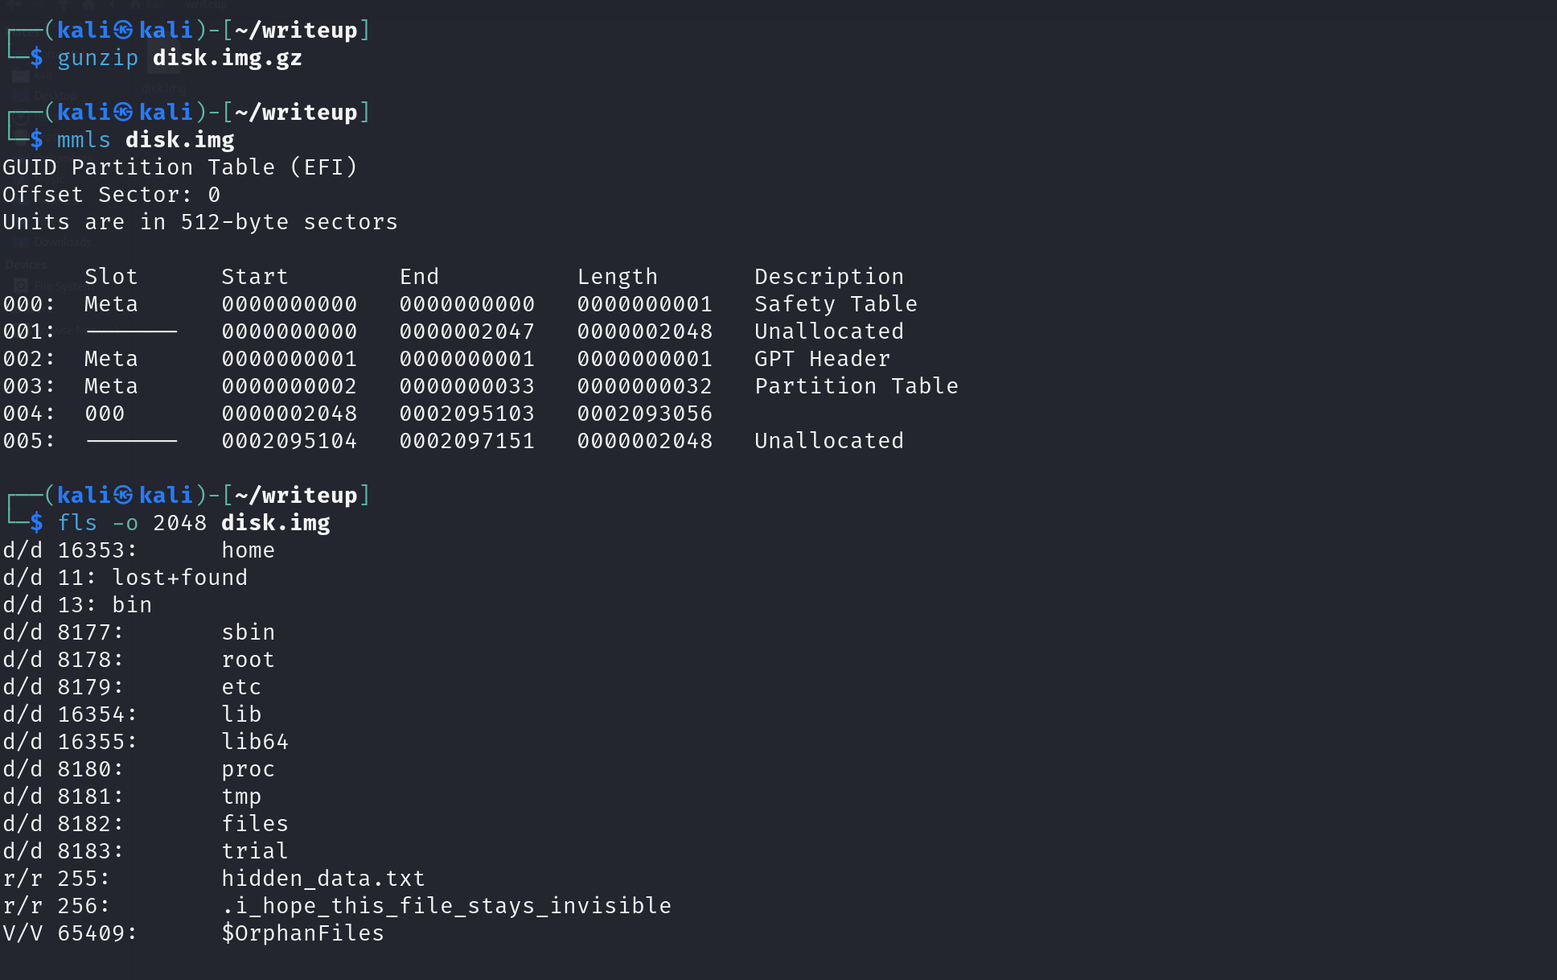Viewport: 1557px width, 980px height.
Task: Click the Kali logo in the first prompt
Action: (x=123, y=31)
